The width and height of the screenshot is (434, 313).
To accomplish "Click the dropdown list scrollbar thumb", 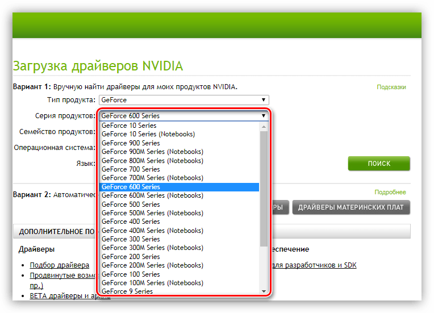I will point(264,189).
